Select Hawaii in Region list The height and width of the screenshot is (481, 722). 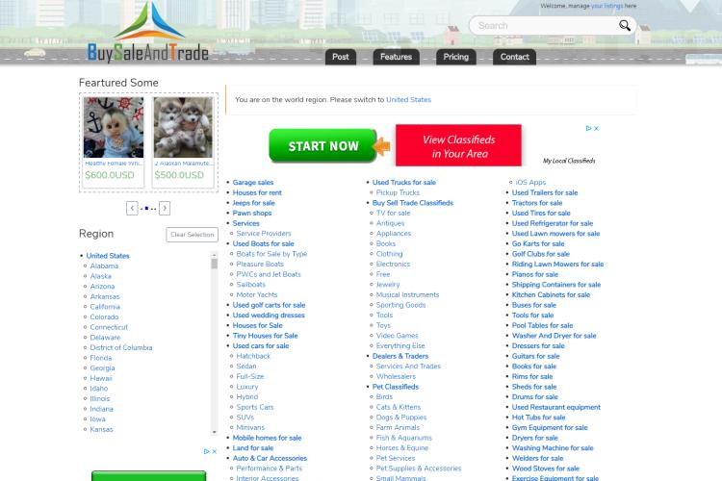[101, 378]
